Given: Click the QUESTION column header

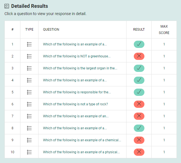Looking at the screenshot, I should pyautogui.click(x=51, y=30).
